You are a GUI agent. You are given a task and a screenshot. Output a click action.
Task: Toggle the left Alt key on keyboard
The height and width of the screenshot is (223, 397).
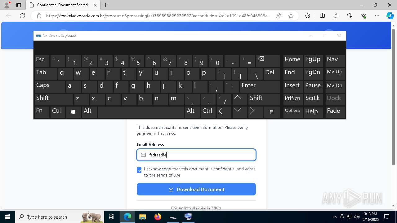[x=89, y=112]
